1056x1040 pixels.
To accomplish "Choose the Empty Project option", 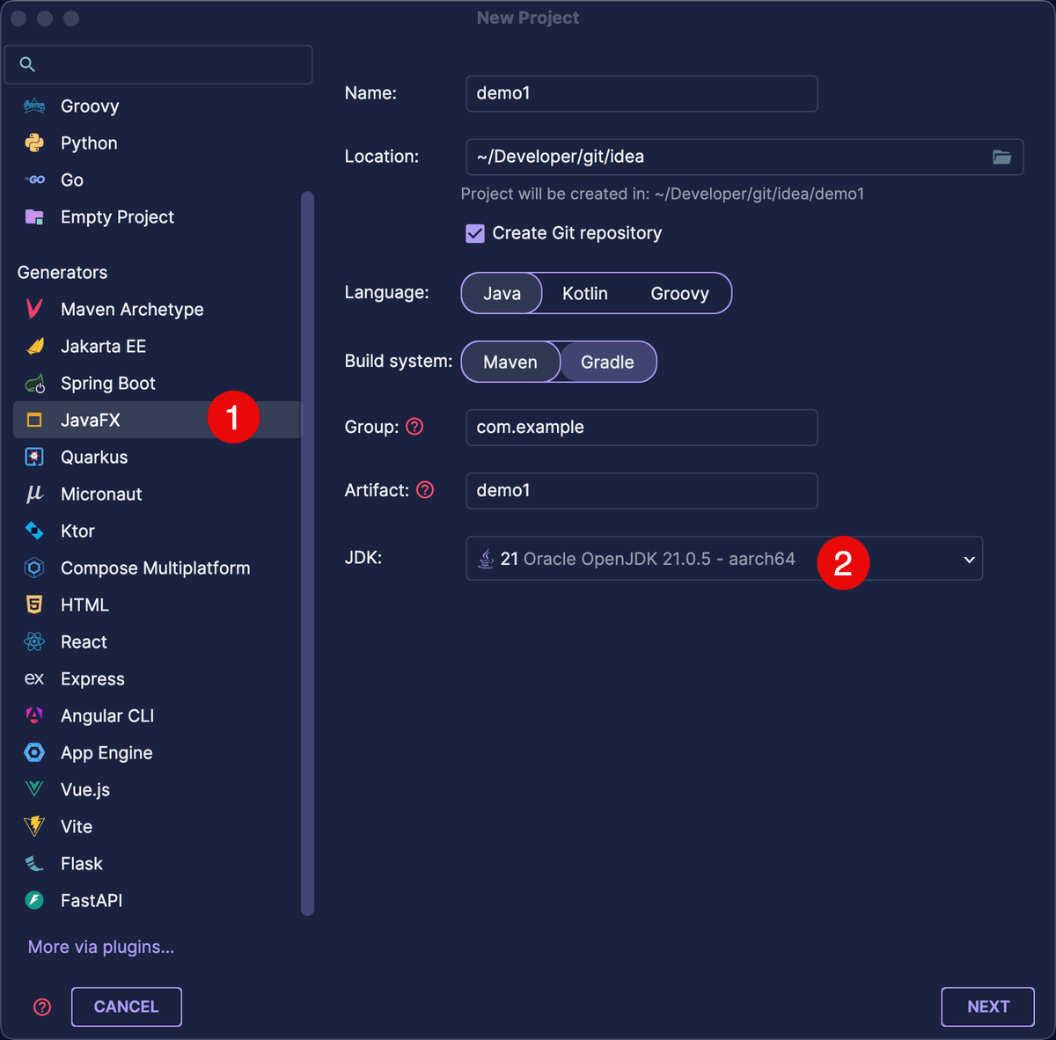I will pyautogui.click(x=117, y=216).
